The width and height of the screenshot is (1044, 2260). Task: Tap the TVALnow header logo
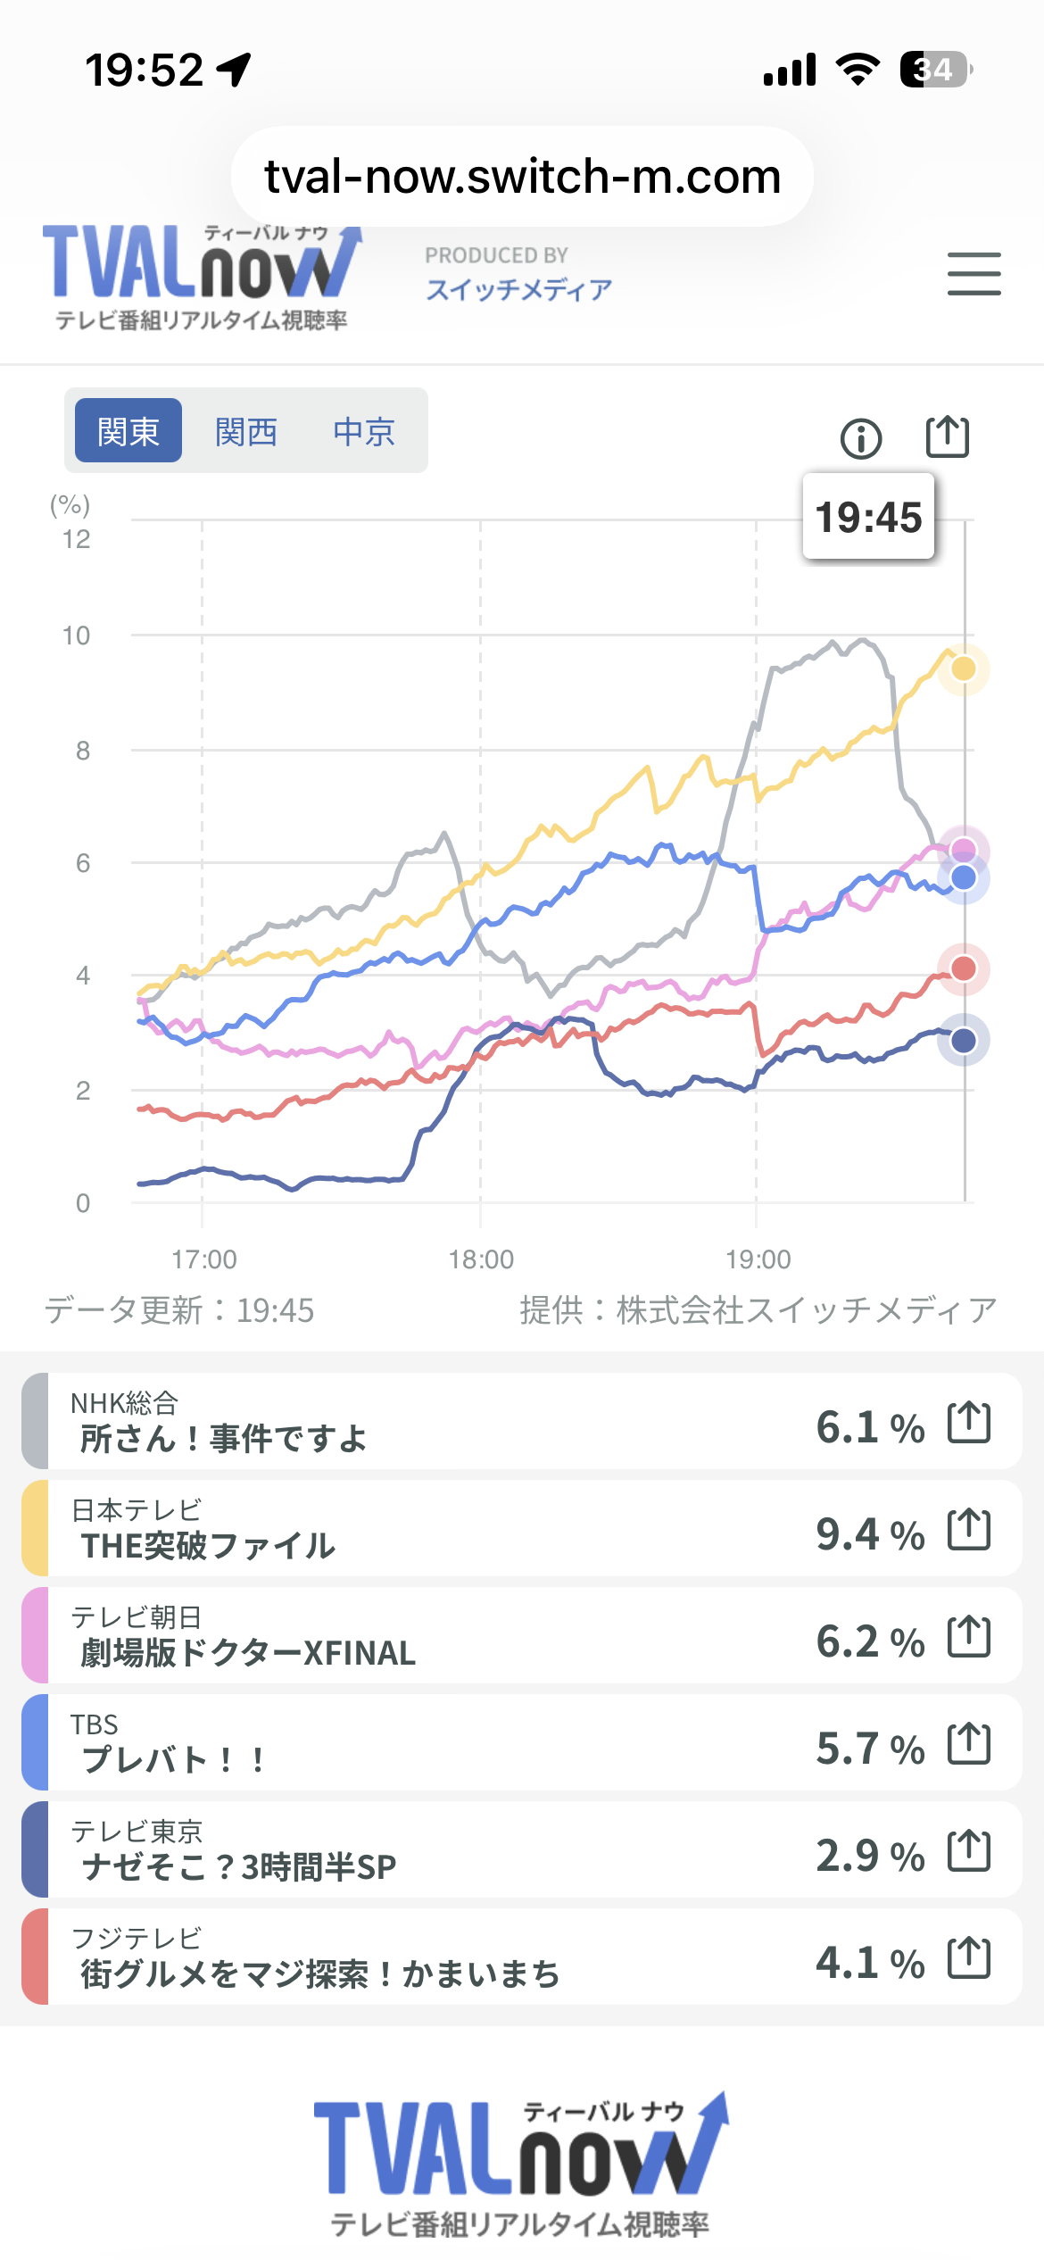(x=202, y=277)
